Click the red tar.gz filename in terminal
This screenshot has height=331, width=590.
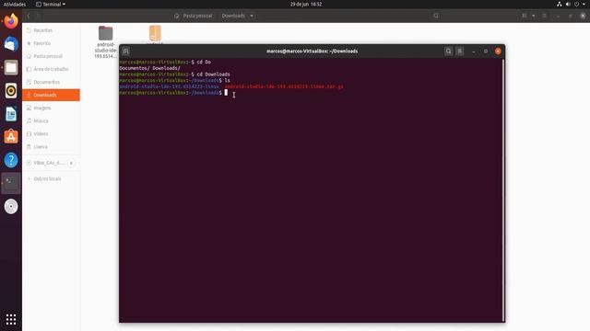click(284, 86)
